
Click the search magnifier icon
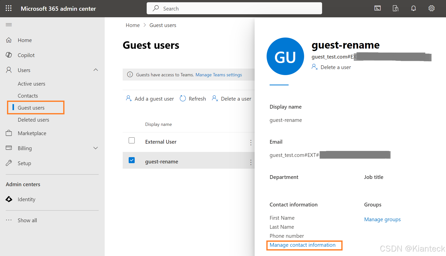156,8
